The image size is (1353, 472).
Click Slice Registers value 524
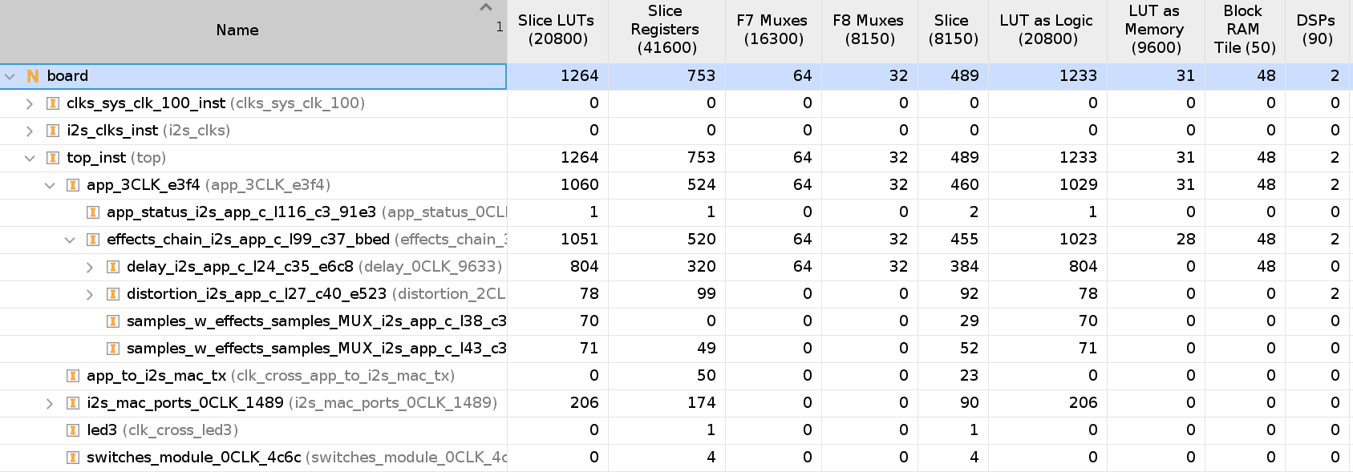[x=701, y=185]
